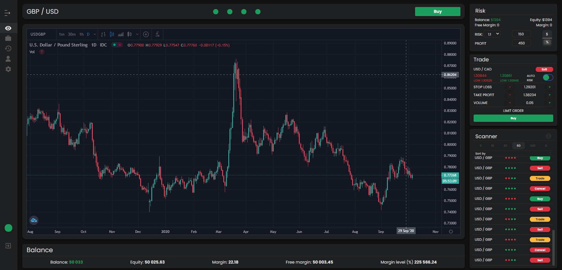The height and width of the screenshot is (270, 562).
Task: Switch chart to the 1h timeframe
Action: 81,34
